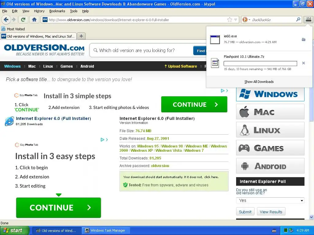This screenshot has height=235, width=314.
Task: Focus the 'Which old version' search field
Action: (141, 50)
